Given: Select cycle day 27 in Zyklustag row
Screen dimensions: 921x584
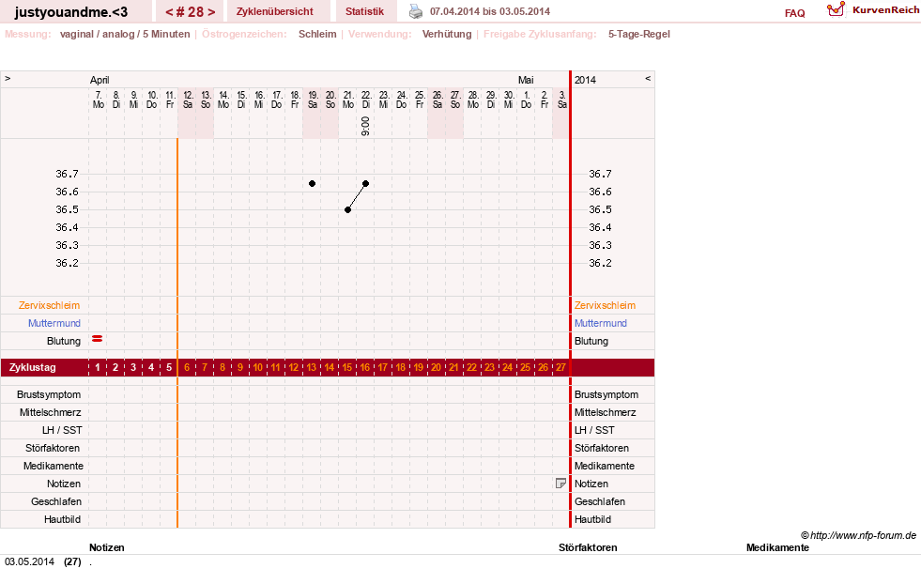Looking at the screenshot, I should [x=560, y=368].
